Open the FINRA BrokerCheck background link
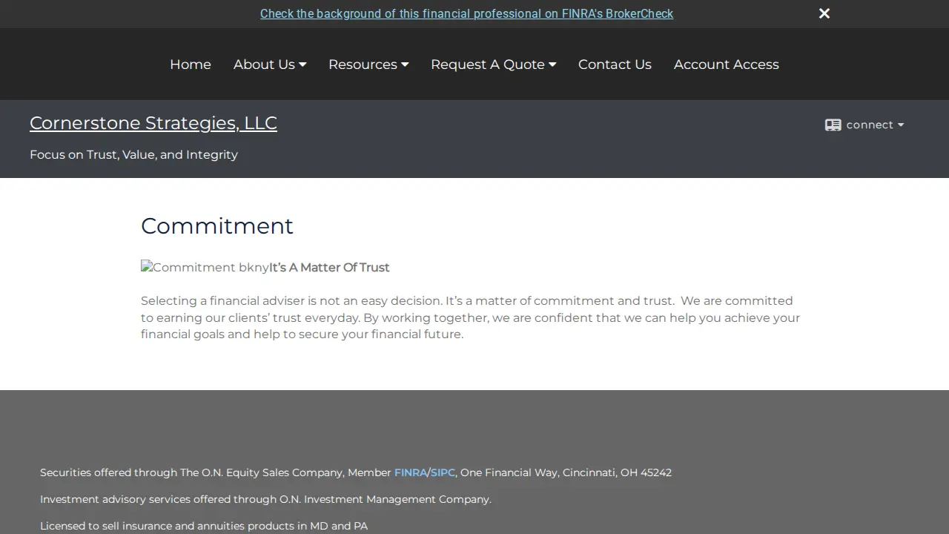949x534 pixels. [x=466, y=13]
